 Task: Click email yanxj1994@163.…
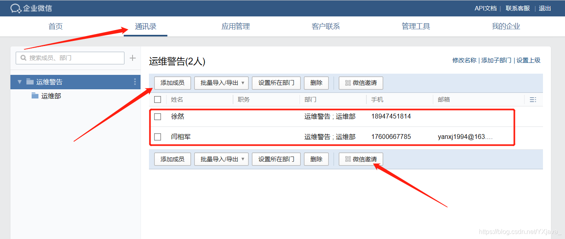point(465,137)
